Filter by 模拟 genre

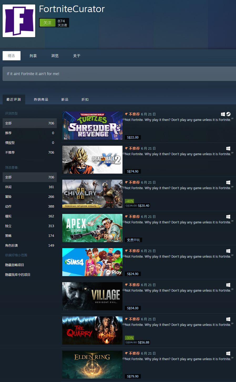(x=30, y=216)
